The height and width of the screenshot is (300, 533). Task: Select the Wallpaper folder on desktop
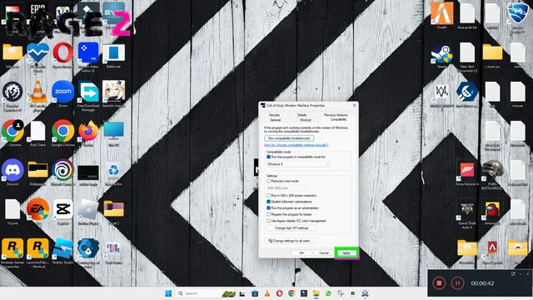37,170
